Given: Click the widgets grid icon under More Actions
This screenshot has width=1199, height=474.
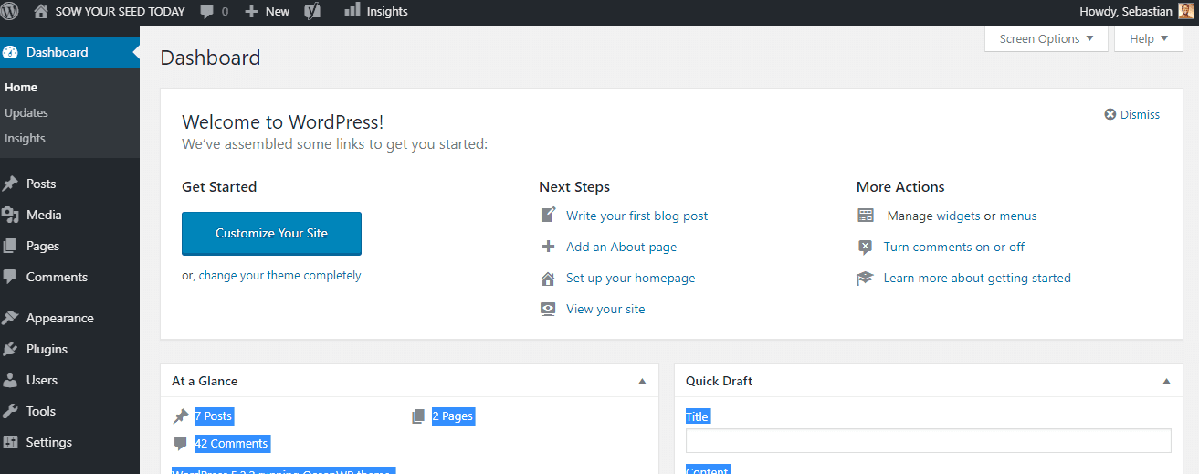Looking at the screenshot, I should click(866, 216).
